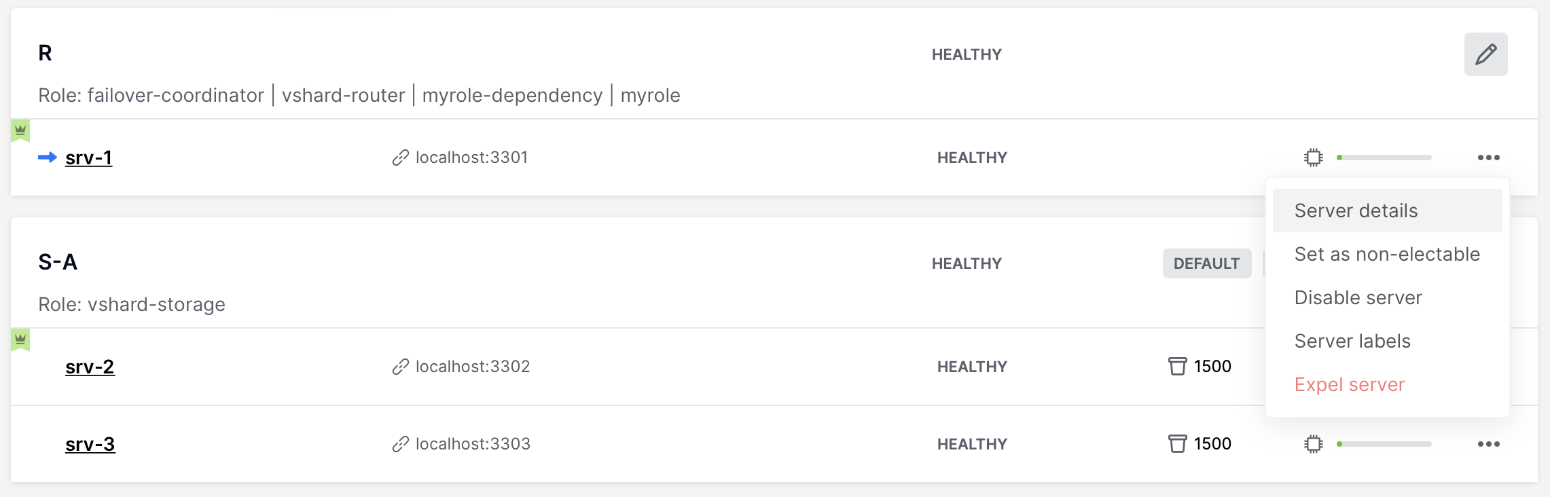Image resolution: width=1550 pixels, height=497 pixels.
Task: Click the bucket icon in srv-2 row
Action: [1177, 367]
